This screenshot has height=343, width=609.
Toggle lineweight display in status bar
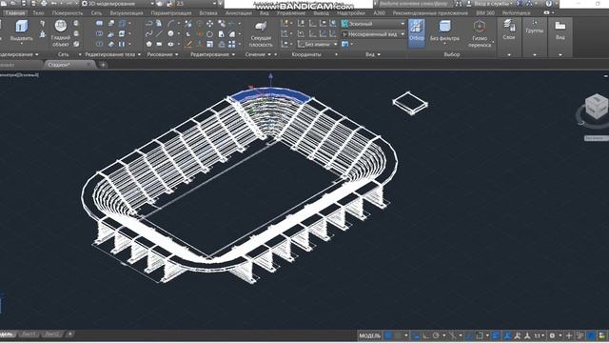pos(495,335)
